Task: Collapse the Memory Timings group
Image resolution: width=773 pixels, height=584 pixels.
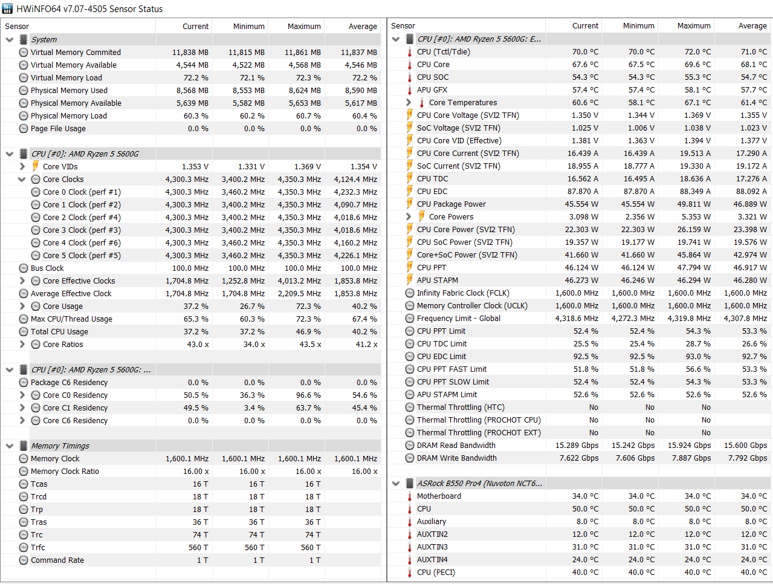Action: tap(10, 446)
